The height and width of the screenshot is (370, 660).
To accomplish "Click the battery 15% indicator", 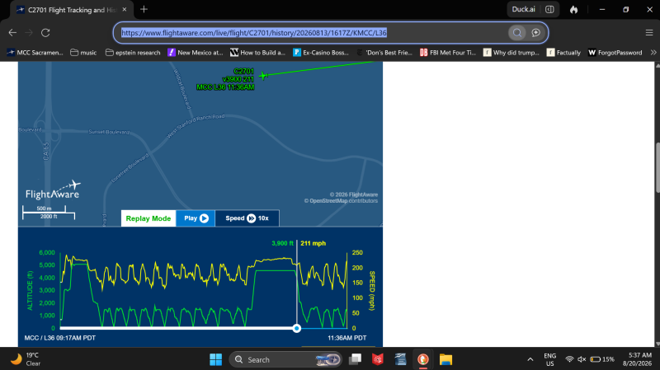I will click(602, 359).
